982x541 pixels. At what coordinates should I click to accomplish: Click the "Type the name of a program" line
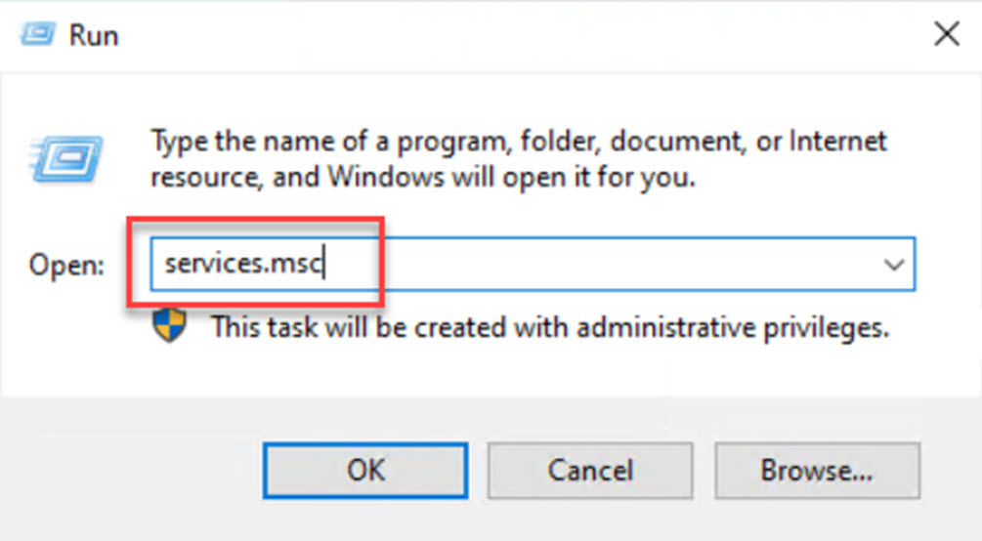(x=518, y=141)
